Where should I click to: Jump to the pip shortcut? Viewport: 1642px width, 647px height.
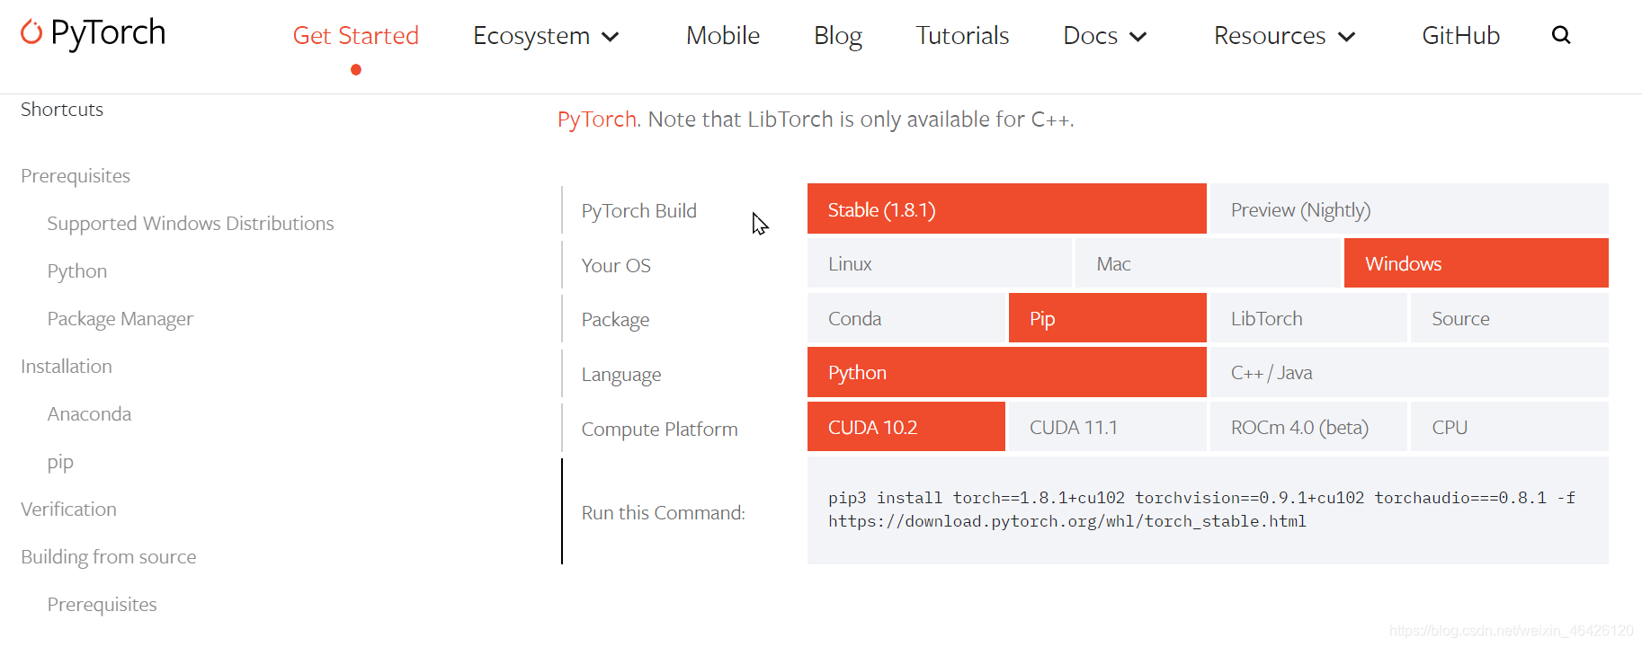tap(60, 462)
